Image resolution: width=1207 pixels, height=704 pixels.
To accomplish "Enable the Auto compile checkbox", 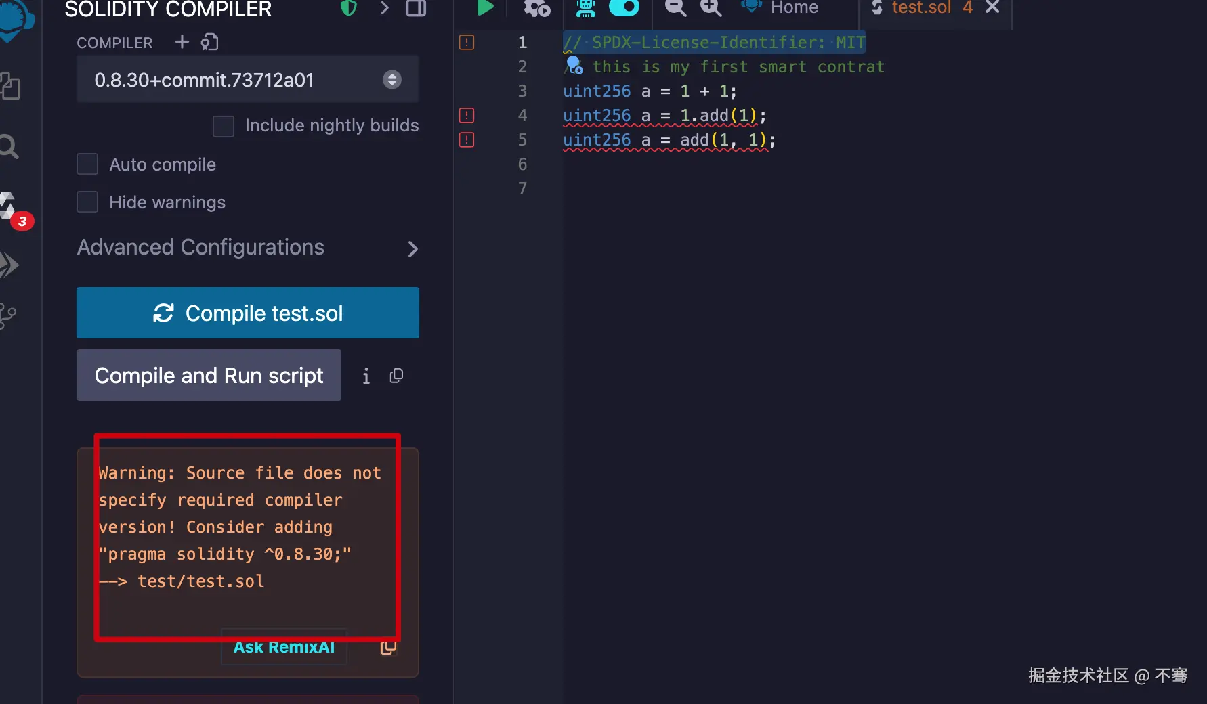I will click(87, 164).
